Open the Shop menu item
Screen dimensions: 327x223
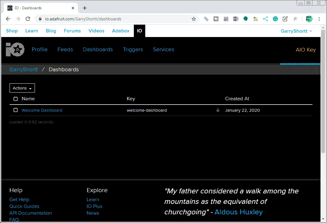click(12, 31)
